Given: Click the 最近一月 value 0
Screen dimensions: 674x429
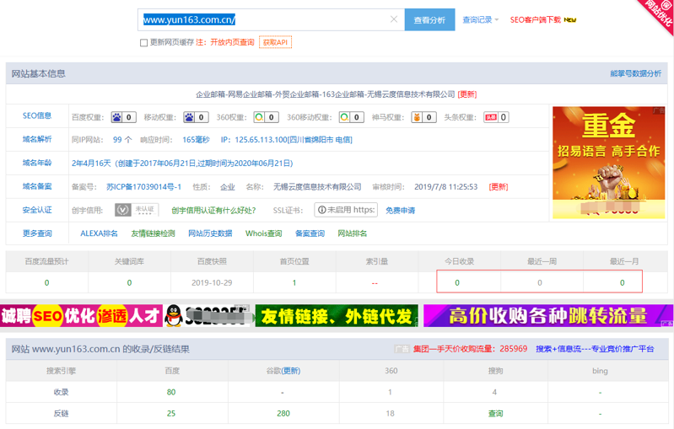Looking at the screenshot, I should 623,283.
